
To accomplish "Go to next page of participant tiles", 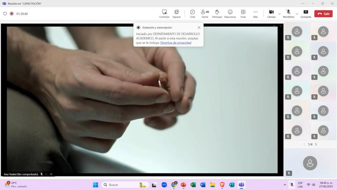I will point(316,144).
